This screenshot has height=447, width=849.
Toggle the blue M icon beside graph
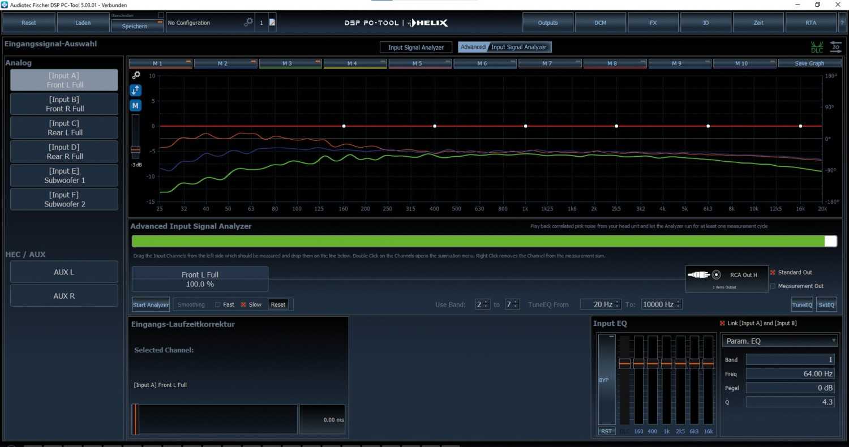[135, 105]
